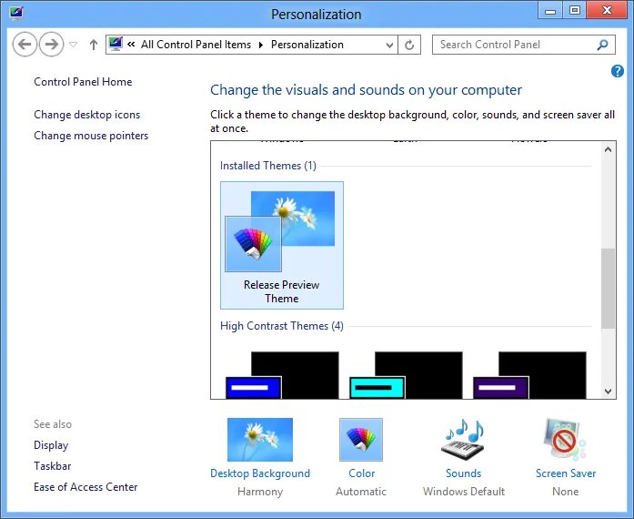Open the Sounds keyboard notes icon
The width and height of the screenshot is (634, 519).
463,440
